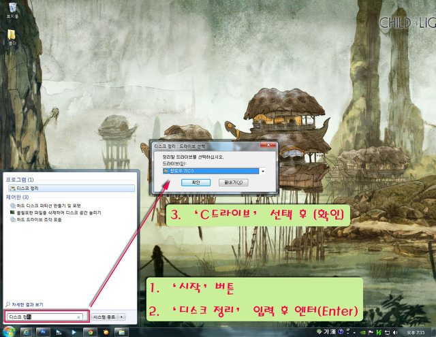Screen dimensions: 436x337
Task: Open 하드 드라이브 조각 모음
Action: coord(35,219)
